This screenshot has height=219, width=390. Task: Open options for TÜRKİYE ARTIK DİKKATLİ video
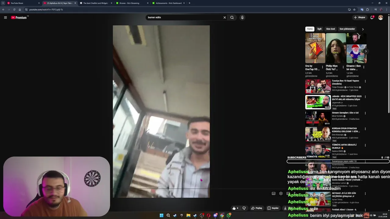(365, 145)
